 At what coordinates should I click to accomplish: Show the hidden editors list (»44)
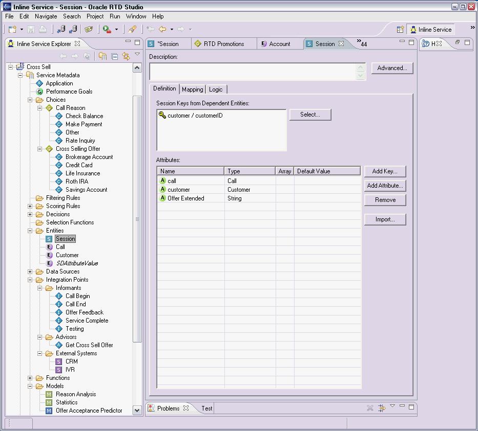[362, 43]
